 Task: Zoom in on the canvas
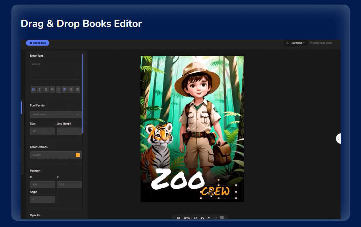[179, 218]
